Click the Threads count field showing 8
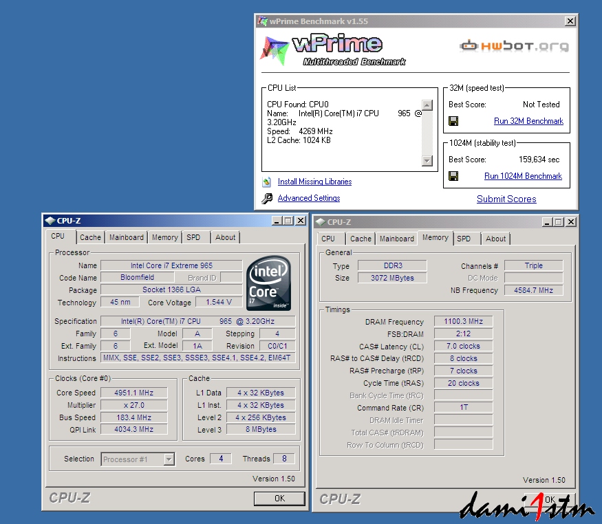The width and height of the screenshot is (602, 524). (x=284, y=459)
